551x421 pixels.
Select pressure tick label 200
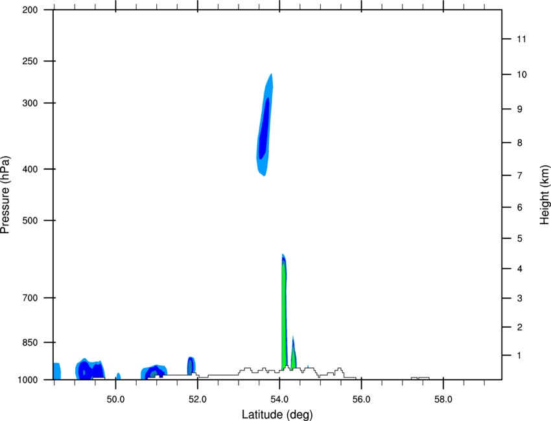pyautogui.click(x=30, y=10)
